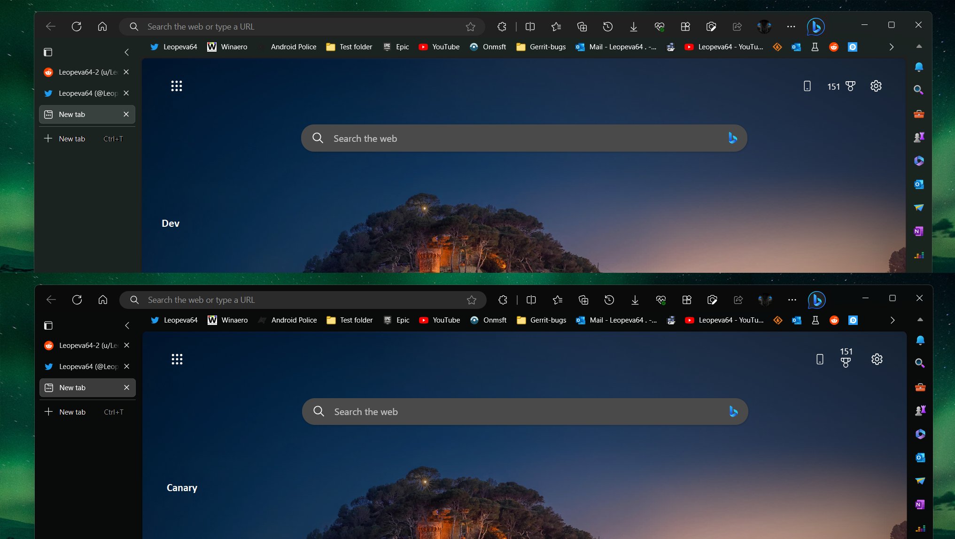Collapse sidebar up arrow in Dev window
Viewport: 955px width, 539px height.
click(919, 46)
